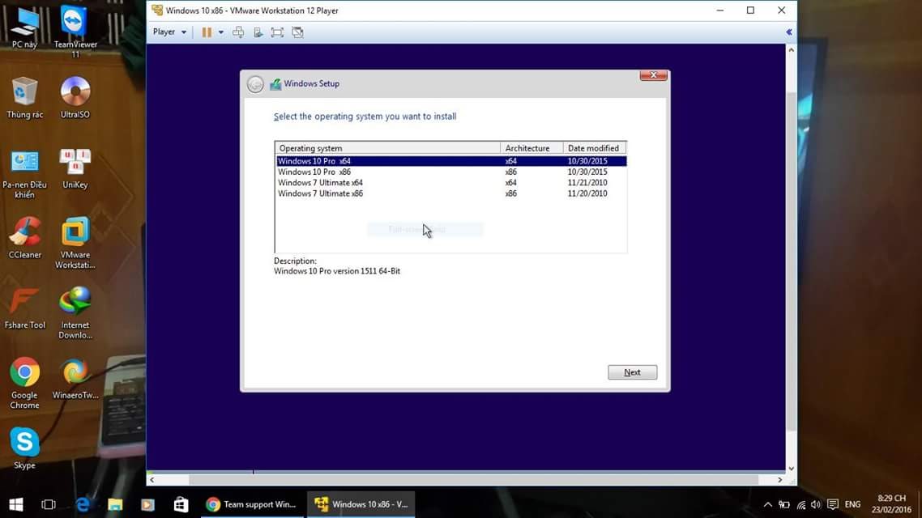Close the Windows Setup dialog
The height and width of the screenshot is (518, 922).
[653, 75]
